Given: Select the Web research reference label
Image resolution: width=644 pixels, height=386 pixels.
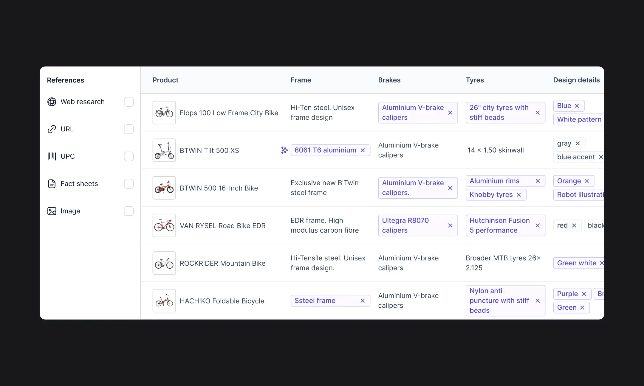Looking at the screenshot, I should click(83, 102).
